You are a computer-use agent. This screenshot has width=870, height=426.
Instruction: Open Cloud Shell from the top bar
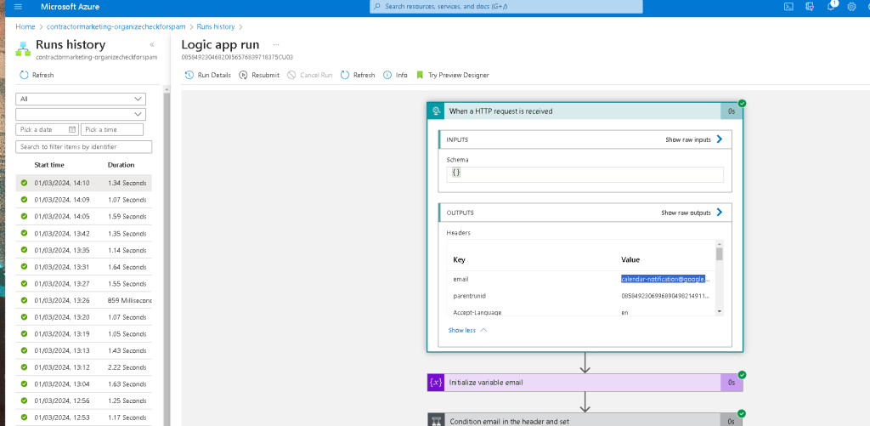[788, 7]
